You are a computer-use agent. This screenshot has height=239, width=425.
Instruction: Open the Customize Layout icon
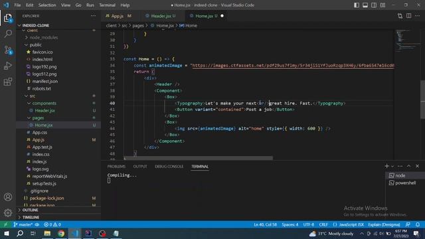click(x=382, y=5)
